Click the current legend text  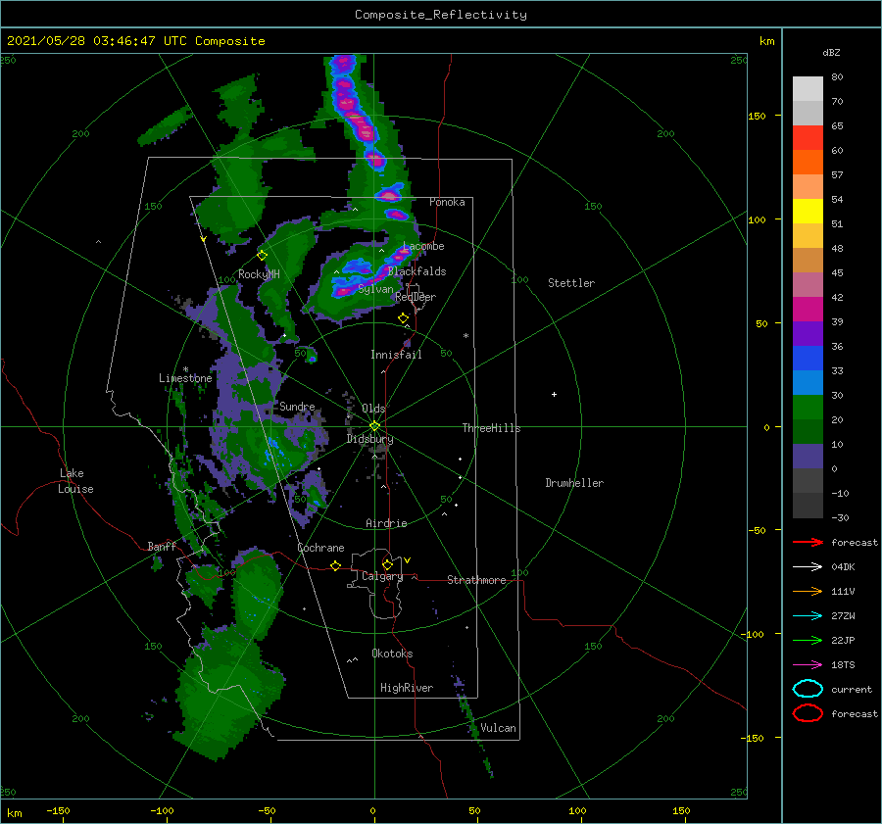click(x=852, y=689)
